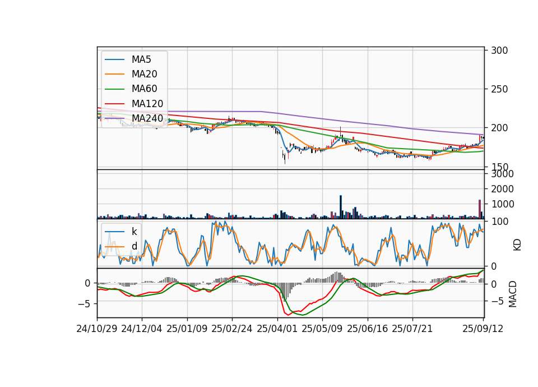Viewport: 538px width, 387px height.
Task: Click the 2000 volume axis tick label
Action: (x=502, y=189)
